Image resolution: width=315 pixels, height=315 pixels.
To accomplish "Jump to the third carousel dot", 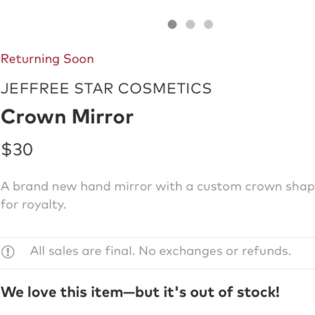I will (208, 24).
